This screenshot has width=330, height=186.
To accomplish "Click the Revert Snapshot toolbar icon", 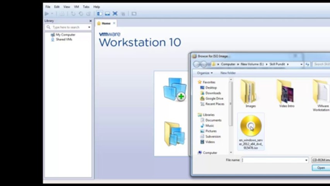I will point(81,14).
